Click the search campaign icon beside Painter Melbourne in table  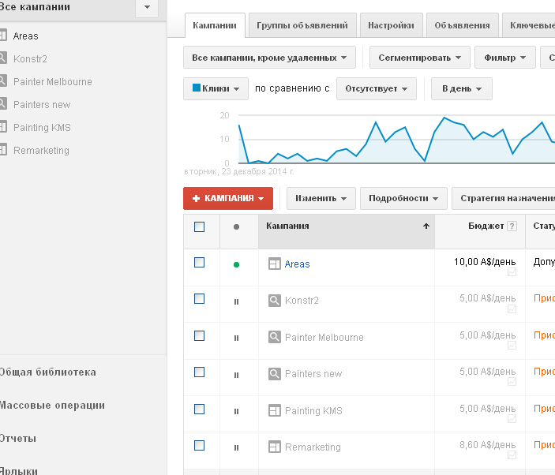(275, 337)
